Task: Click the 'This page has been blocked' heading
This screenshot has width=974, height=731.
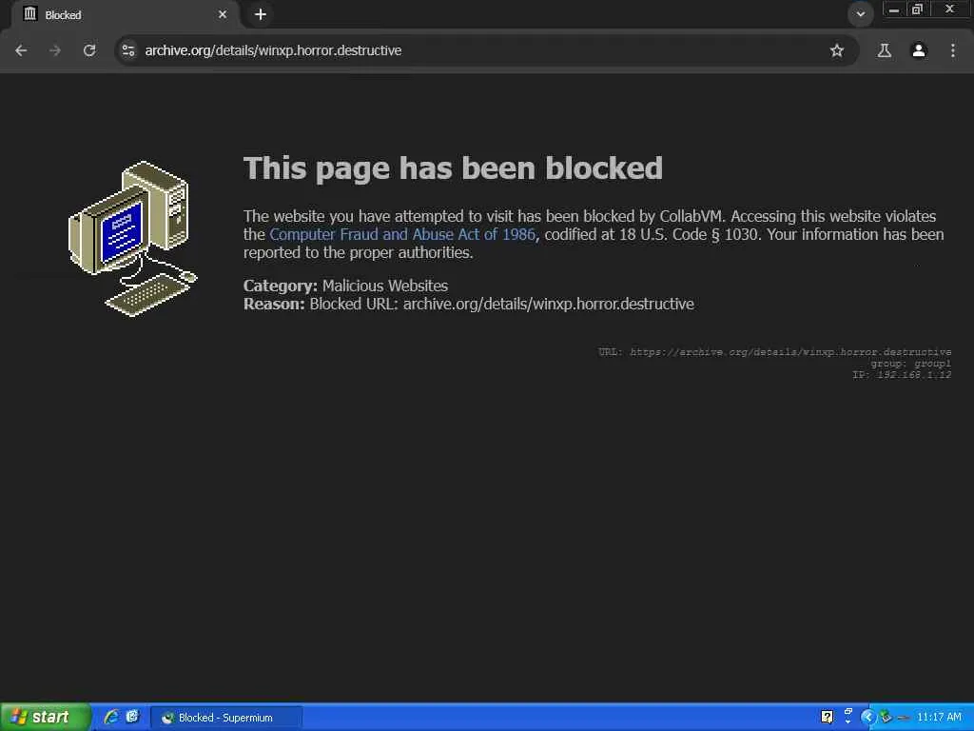Action: pos(453,168)
